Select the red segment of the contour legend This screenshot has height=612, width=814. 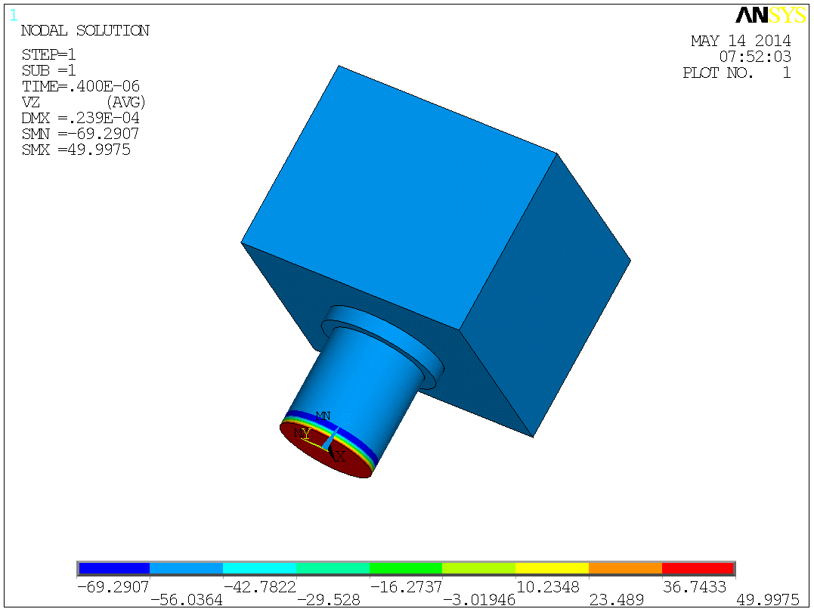click(696, 567)
